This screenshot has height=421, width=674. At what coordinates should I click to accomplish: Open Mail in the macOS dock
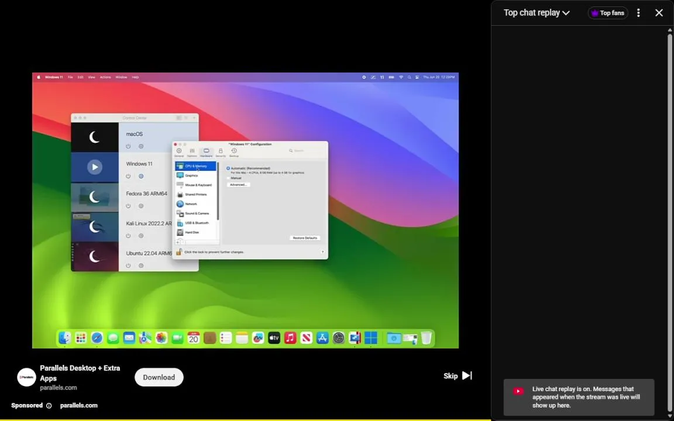pyautogui.click(x=129, y=338)
